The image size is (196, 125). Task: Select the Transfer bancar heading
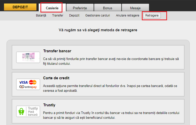pos(57,51)
